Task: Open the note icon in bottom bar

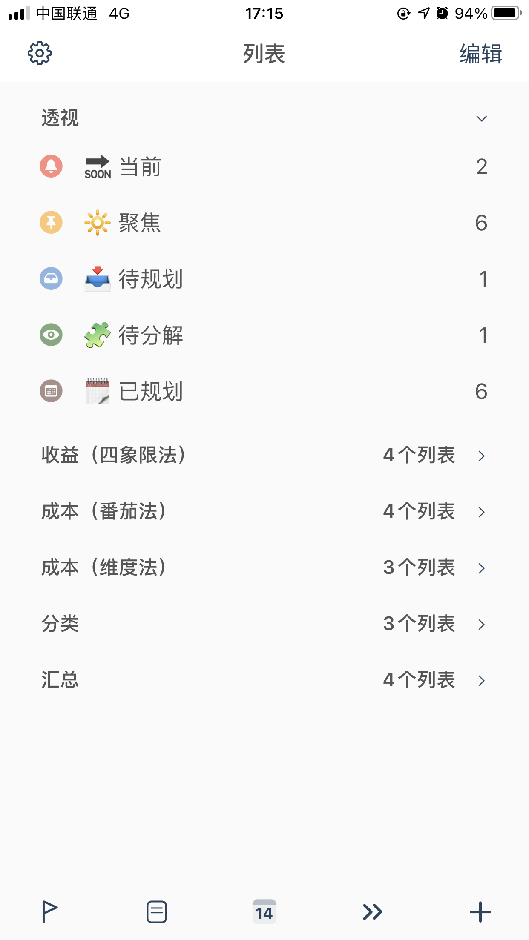Action: 156,911
